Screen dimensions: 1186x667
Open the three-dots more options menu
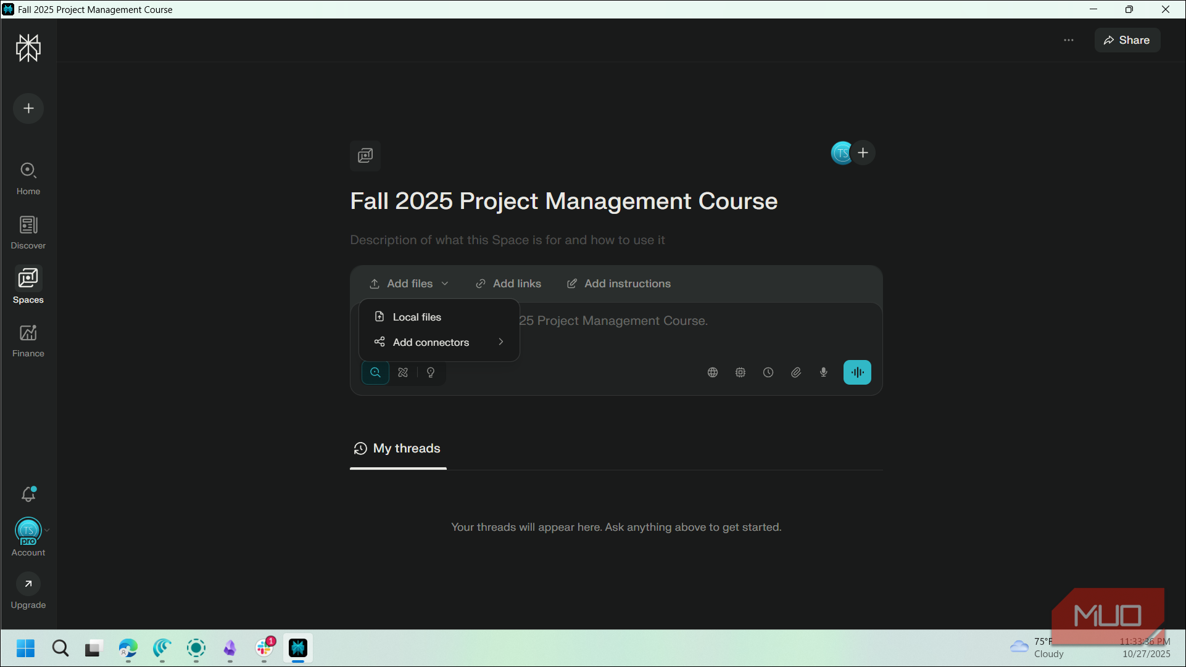1069,40
